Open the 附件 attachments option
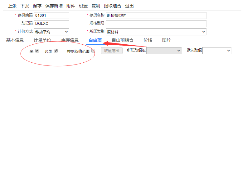242x175 pixels. pyautogui.click(x=71, y=6)
